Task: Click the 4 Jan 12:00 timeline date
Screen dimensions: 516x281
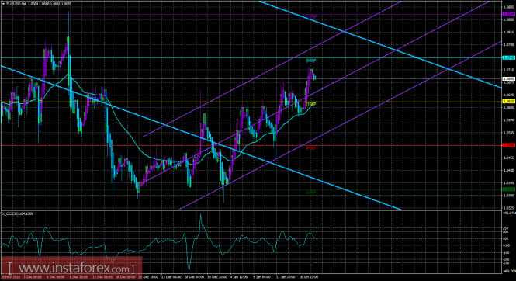Action: click(x=239, y=277)
